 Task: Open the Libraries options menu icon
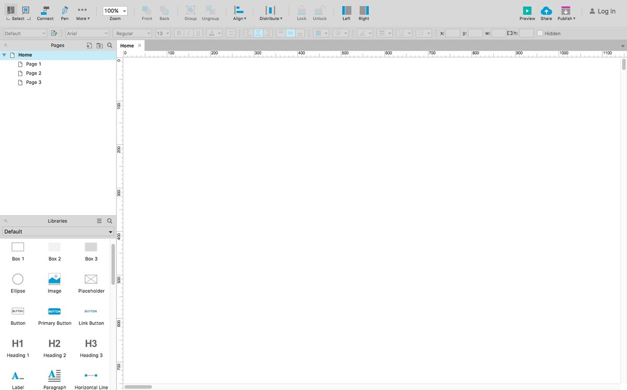99,221
